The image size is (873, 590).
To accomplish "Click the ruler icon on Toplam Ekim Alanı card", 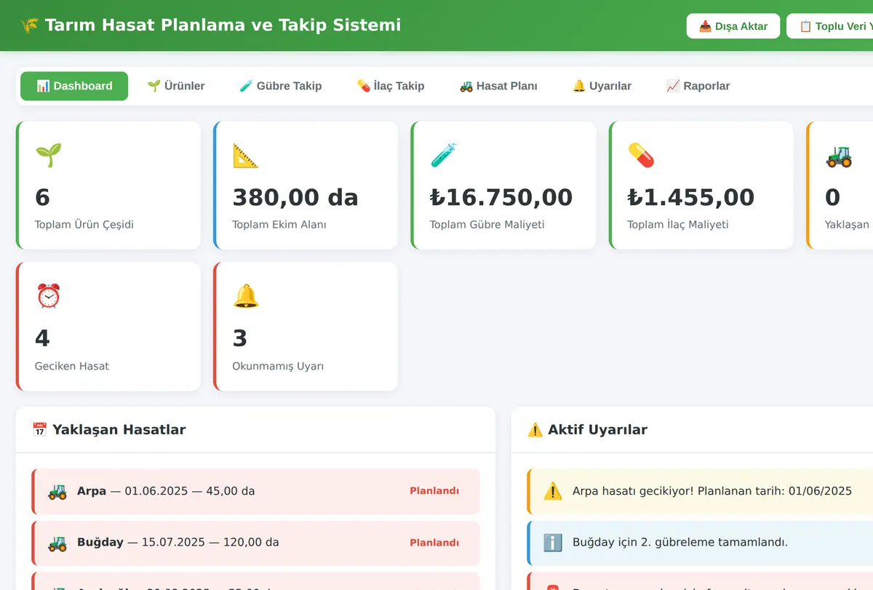I will 246,155.
